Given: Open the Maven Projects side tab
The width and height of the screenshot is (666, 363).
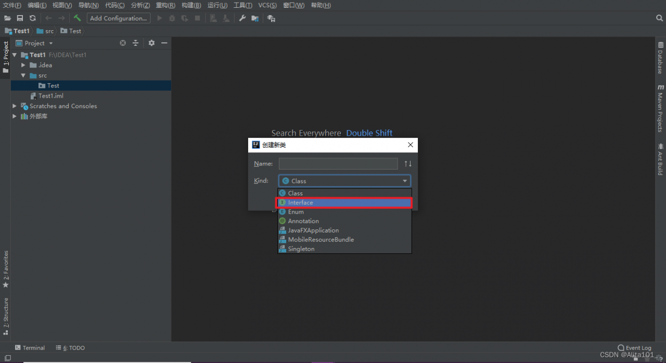Looking at the screenshot, I should pos(660,108).
